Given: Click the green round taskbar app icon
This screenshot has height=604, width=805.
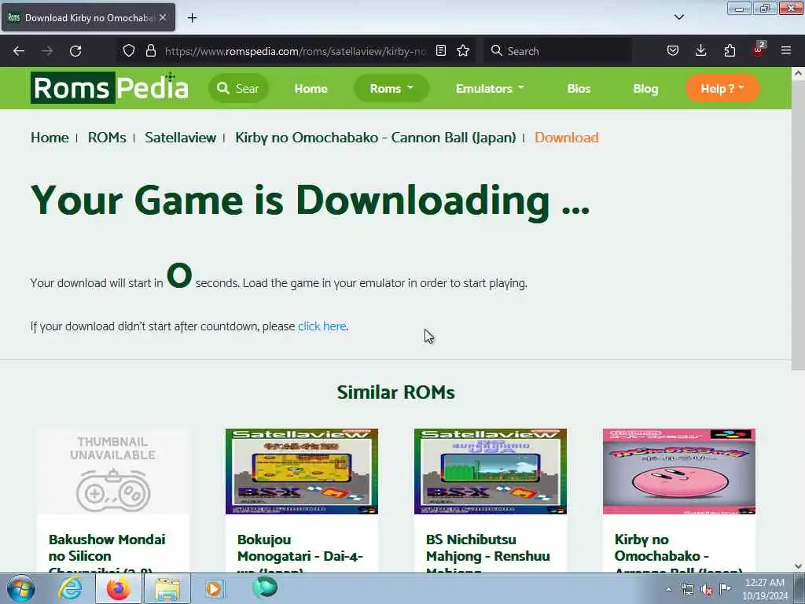Looking at the screenshot, I should coord(265,587).
